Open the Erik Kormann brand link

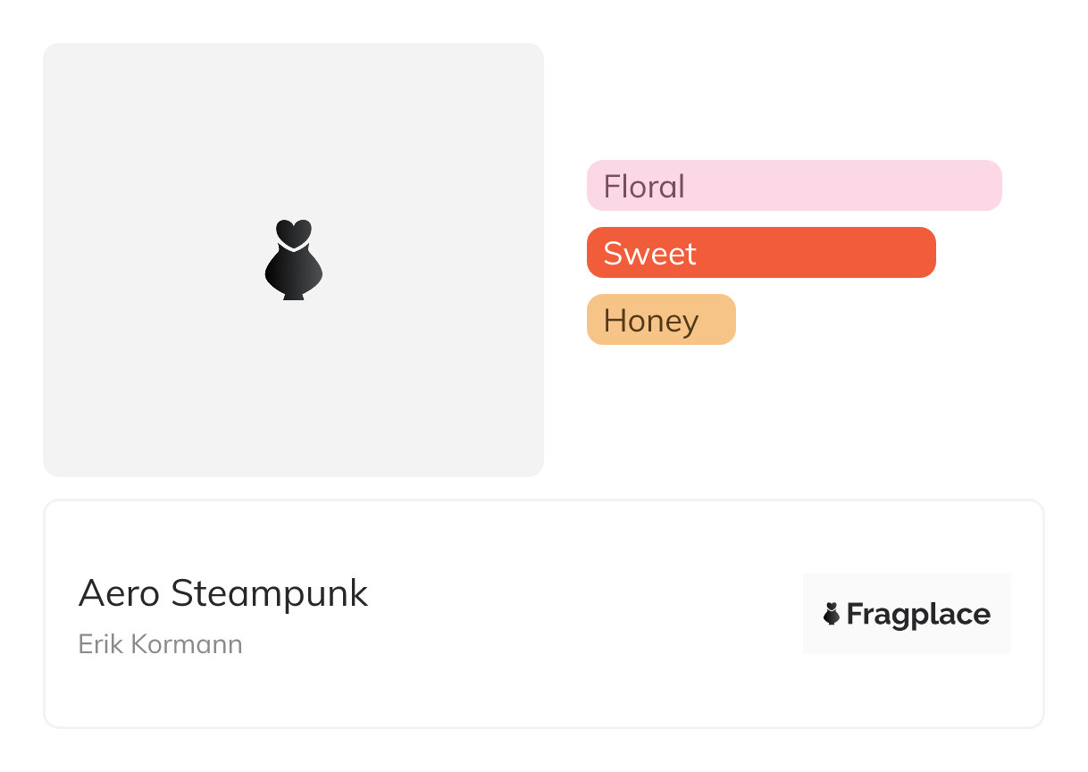(x=161, y=644)
